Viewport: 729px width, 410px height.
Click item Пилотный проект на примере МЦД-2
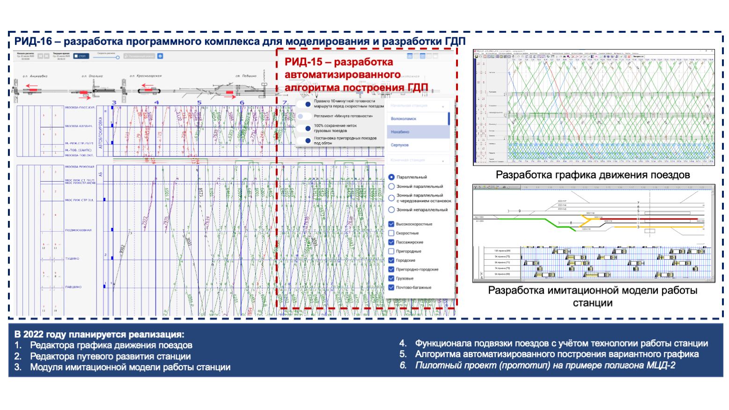[545, 366]
